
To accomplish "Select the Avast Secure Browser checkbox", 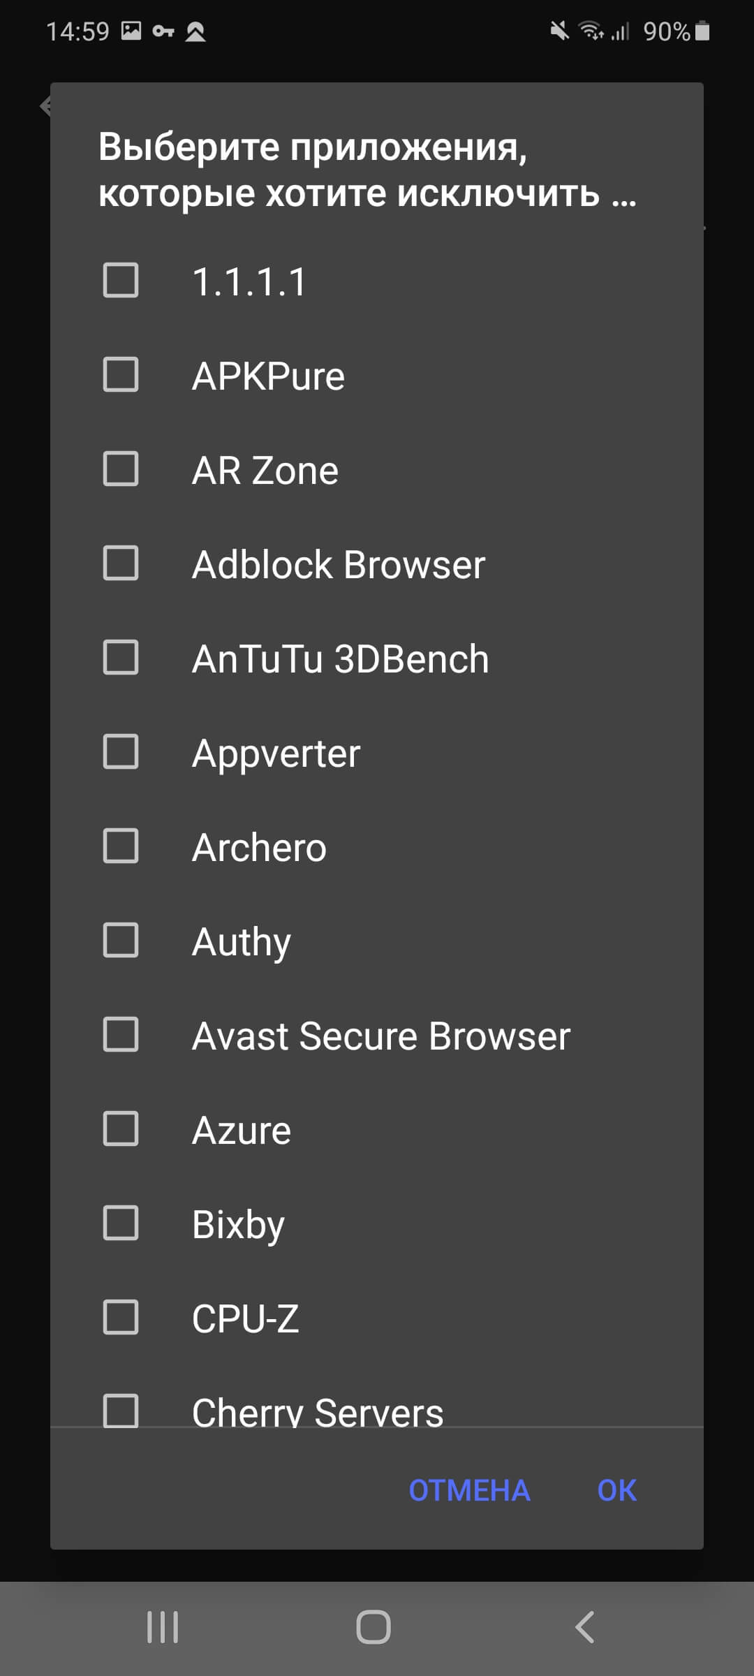I will pos(121,1035).
